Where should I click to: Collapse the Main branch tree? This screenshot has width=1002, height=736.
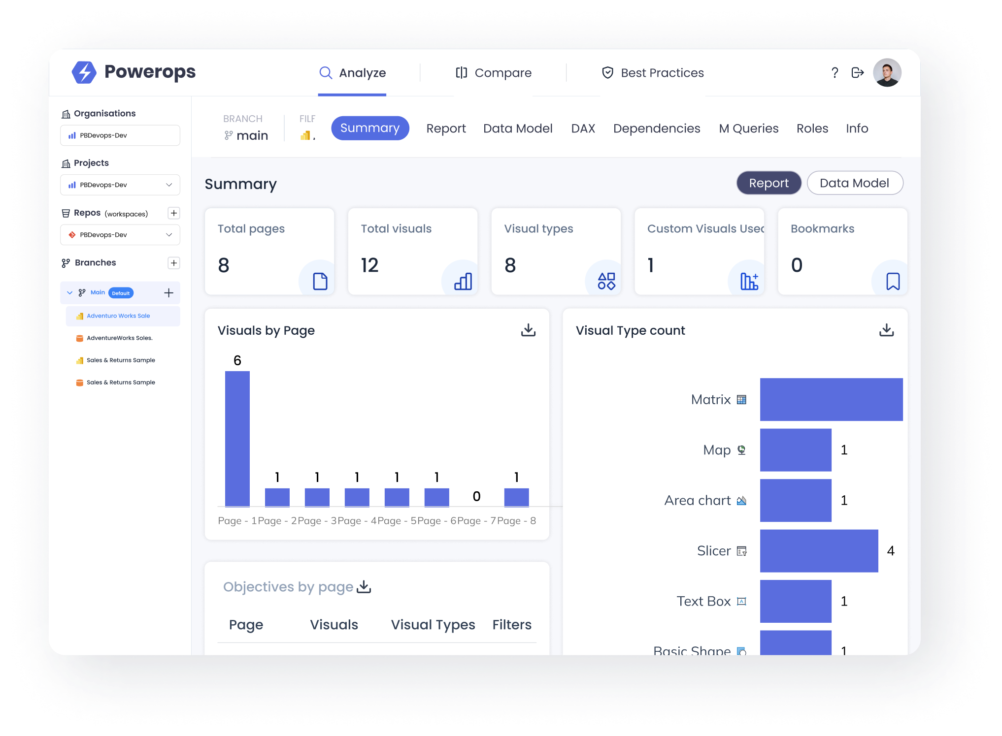[x=69, y=293]
